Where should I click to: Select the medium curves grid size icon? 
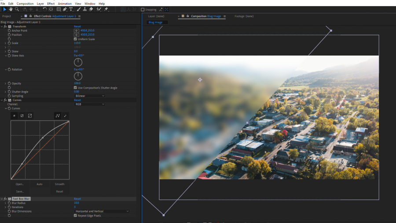[x=22, y=115]
